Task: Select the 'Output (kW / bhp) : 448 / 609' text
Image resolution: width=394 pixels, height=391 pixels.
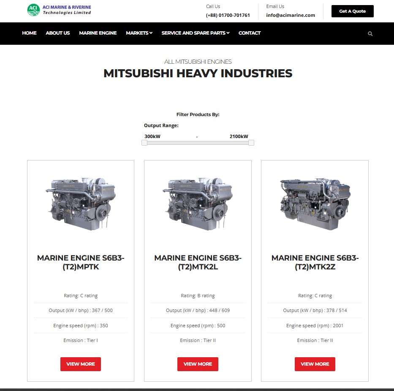Action: tap(198, 310)
